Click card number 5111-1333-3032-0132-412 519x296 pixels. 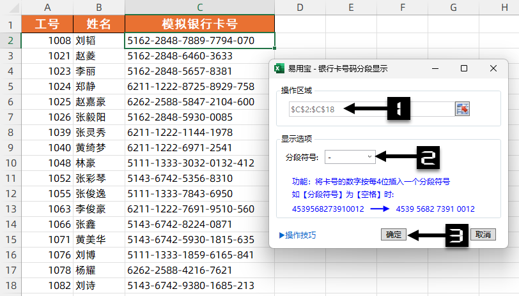click(199, 163)
